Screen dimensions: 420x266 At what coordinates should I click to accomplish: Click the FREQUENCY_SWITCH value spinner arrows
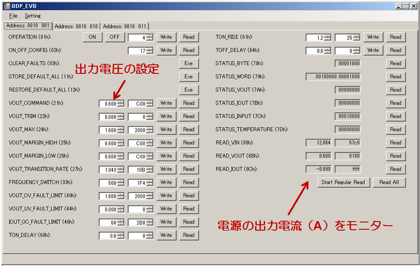[x=121, y=183]
